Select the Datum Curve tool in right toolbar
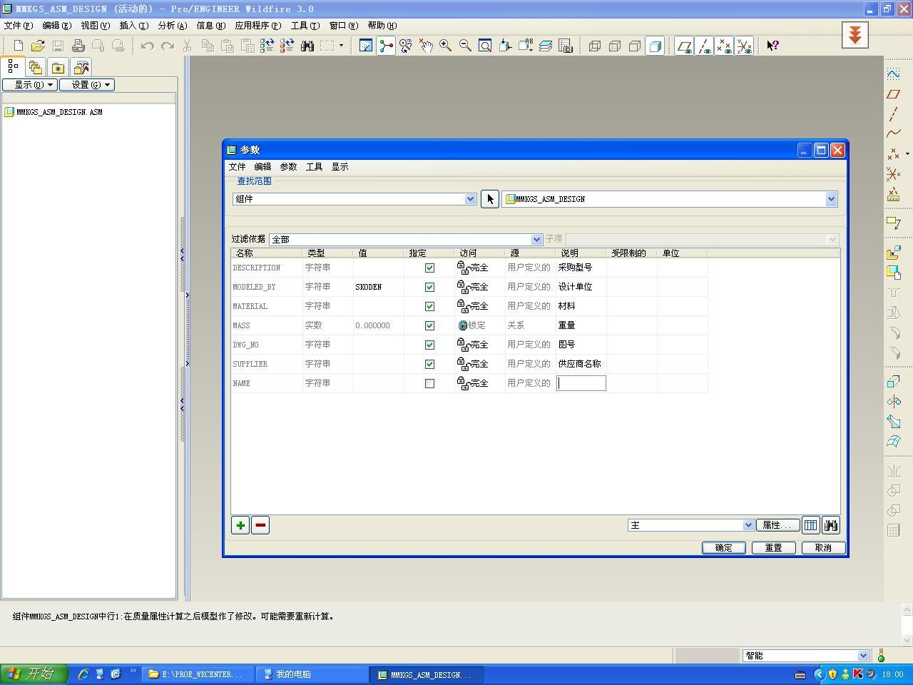This screenshot has height=685, width=913. pos(893,133)
